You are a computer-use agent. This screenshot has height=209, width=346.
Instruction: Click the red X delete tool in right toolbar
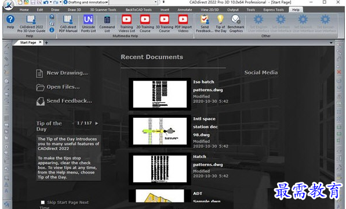click(x=339, y=72)
